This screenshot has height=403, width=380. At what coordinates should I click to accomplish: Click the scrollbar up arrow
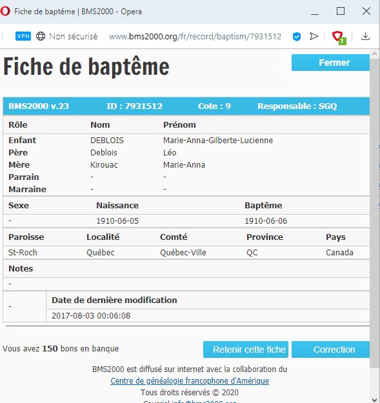(x=374, y=54)
